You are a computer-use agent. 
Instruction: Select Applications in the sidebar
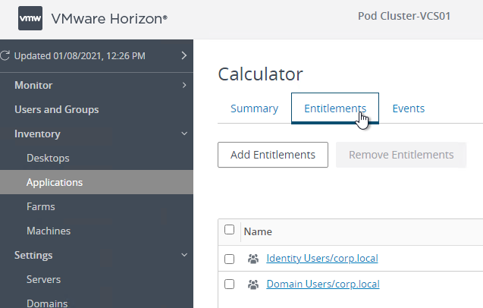point(96,182)
